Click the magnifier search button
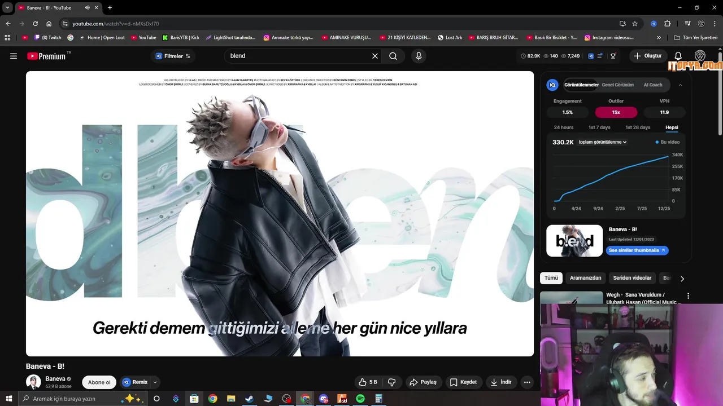The height and width of the screenshot is (406, 723). click(393, 56)
